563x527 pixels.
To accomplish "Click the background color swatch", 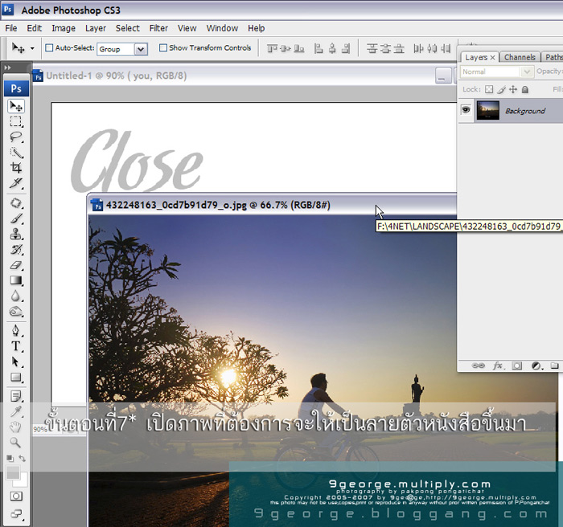I will point(23,482).
